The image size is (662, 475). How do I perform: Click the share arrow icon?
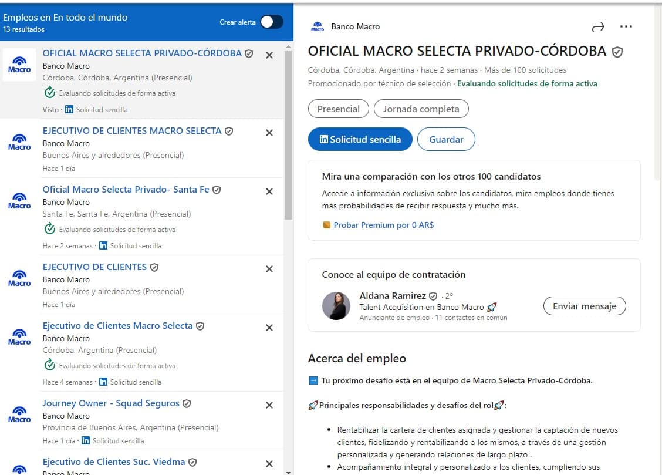(597, 27)
